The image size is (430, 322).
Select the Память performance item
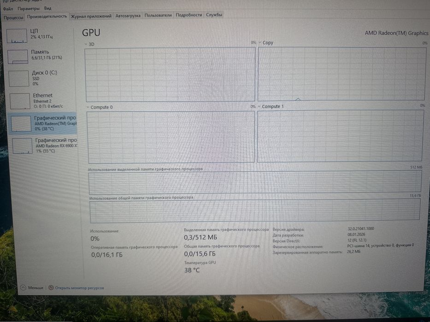coord(40,57)
